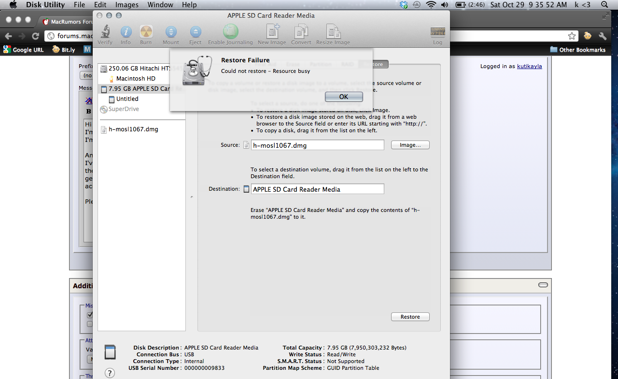Enter full screen with Chrome window arrows
Screen dimensions: 618x379
[x=606, y=16]
